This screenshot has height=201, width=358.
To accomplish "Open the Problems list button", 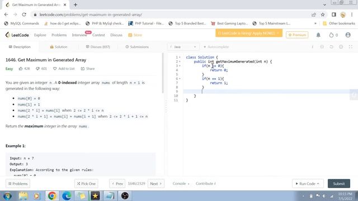I will 18,184.
